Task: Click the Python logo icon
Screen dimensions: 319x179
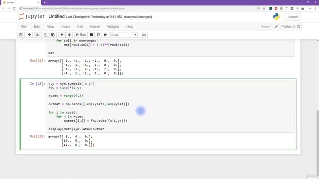Action: [x=276, y=17]
